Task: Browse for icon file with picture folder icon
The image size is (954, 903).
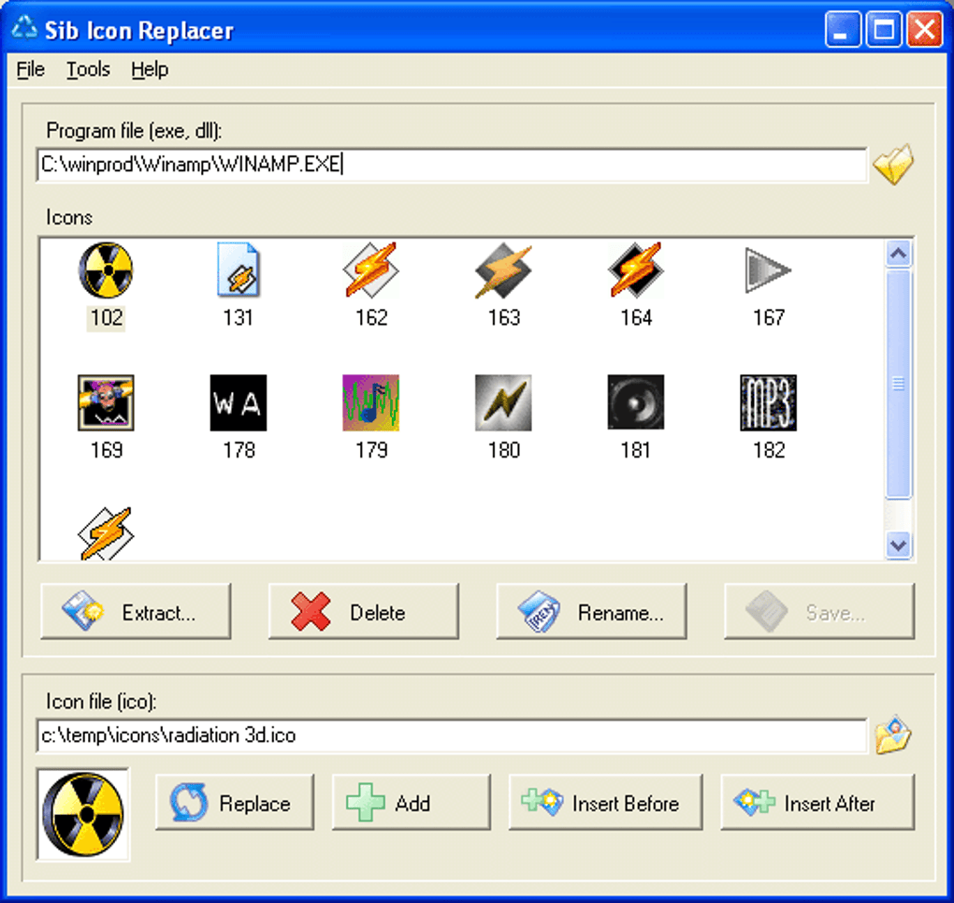Action: pos(893,735)
